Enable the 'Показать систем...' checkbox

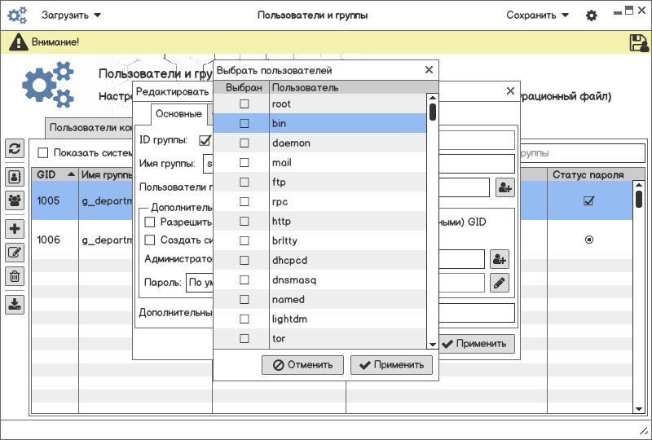coord(43,152)
